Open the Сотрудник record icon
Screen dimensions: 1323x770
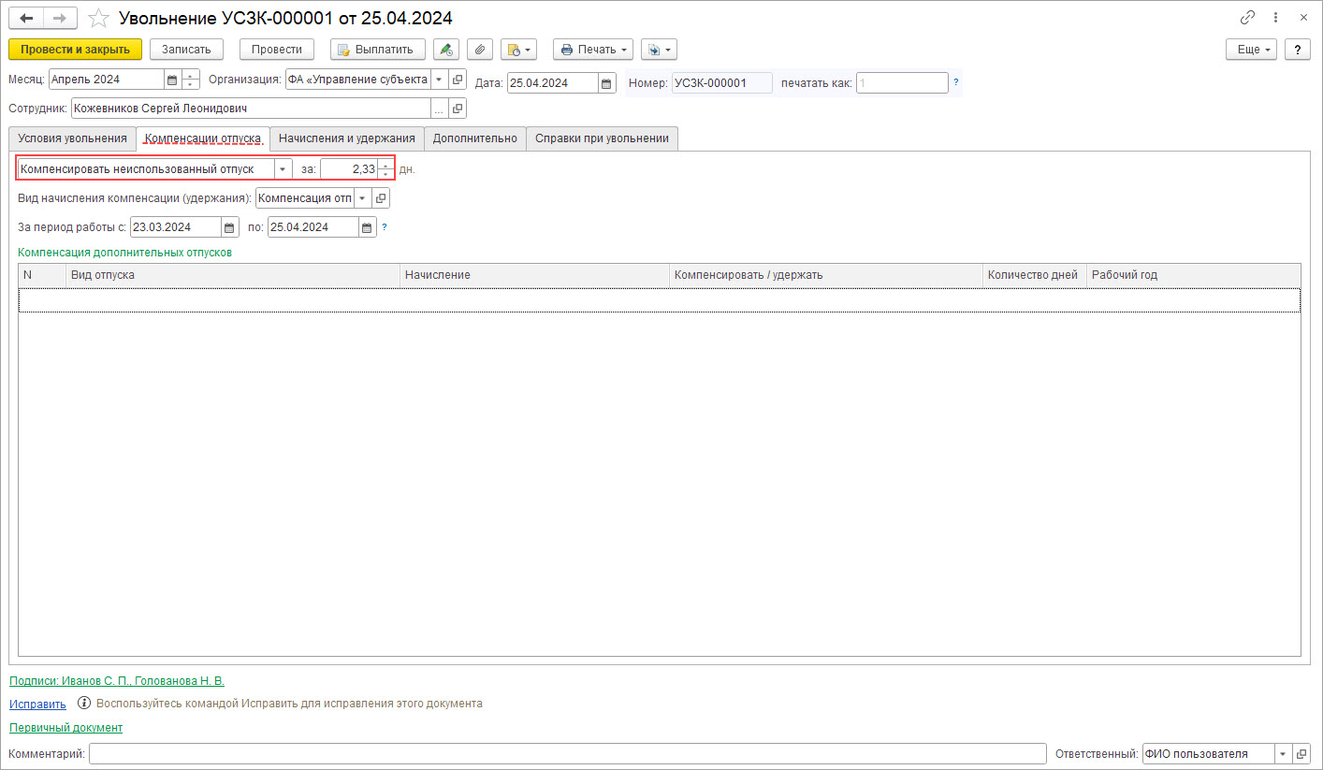click(458, 109)
